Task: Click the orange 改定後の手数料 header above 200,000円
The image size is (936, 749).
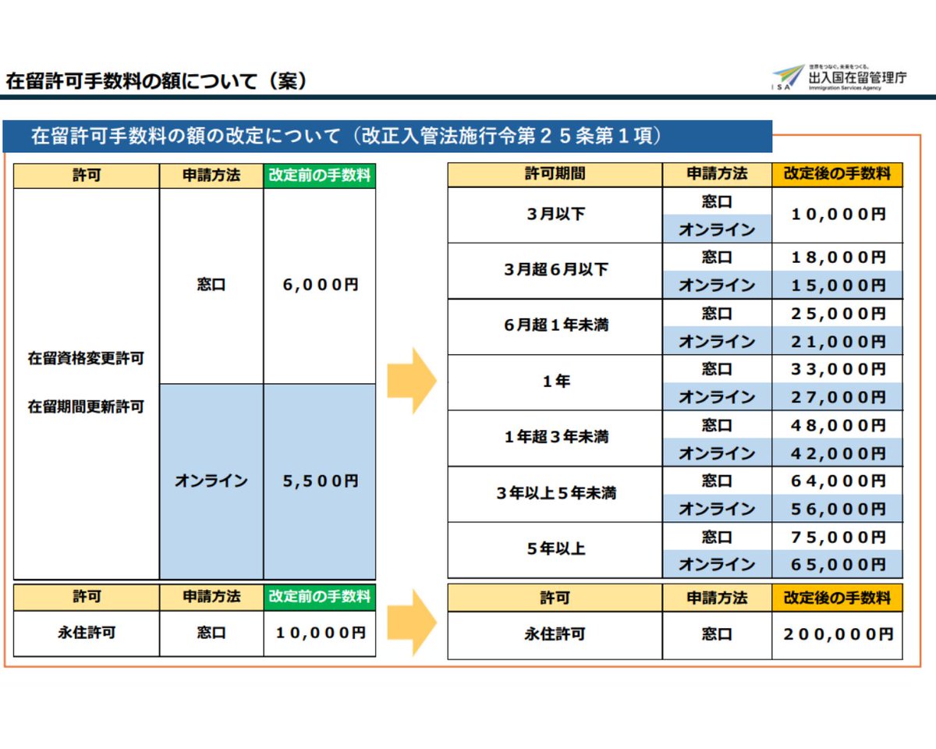Action: point(838,598)
